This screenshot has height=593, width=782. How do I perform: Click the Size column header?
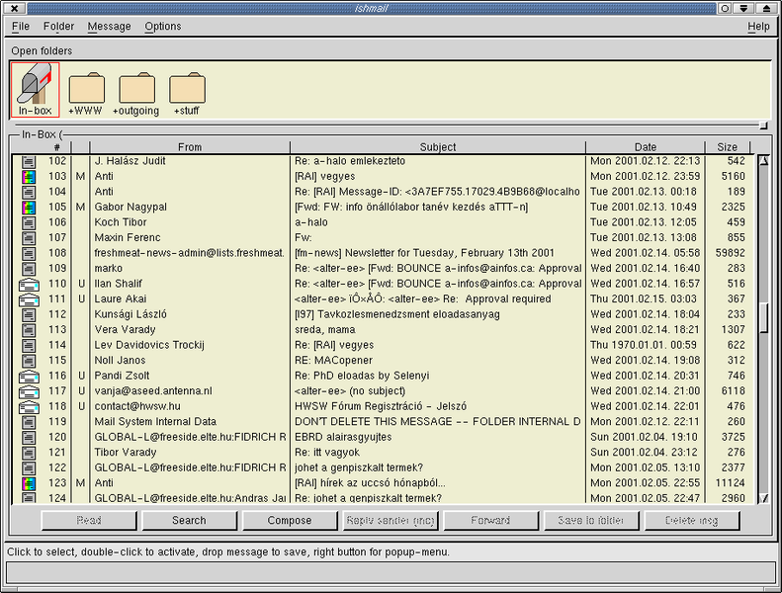[x=728, y=147]
